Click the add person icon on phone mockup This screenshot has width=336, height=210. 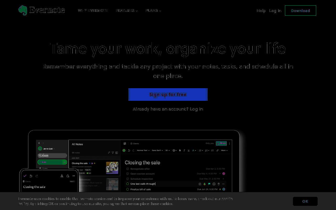tap(62, 176)
